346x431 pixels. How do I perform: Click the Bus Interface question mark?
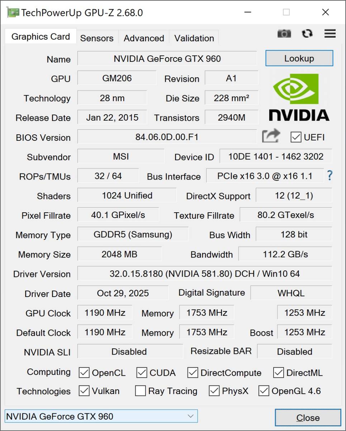(x=330, y=176)
